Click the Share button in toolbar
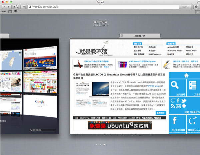This screenshot has height=155, width=200. [x=23, y=7]
